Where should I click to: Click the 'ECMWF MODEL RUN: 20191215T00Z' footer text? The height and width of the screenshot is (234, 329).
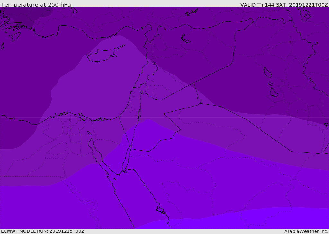click(x=43, y=231)
